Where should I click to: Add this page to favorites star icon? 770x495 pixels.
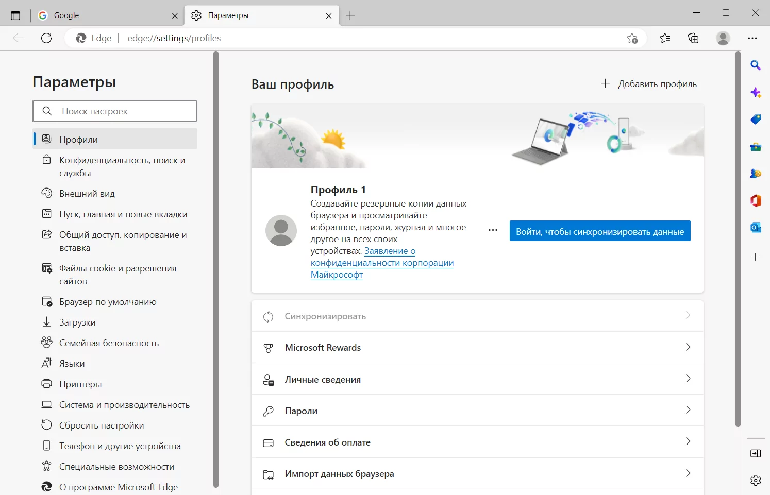(x=632, y=38)
